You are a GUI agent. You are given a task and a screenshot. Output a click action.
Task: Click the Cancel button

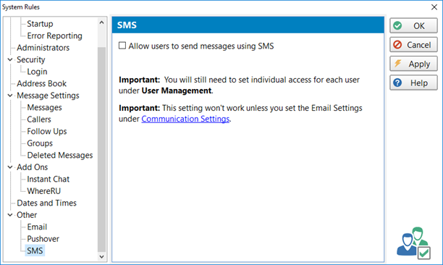(x=413, y=45)
